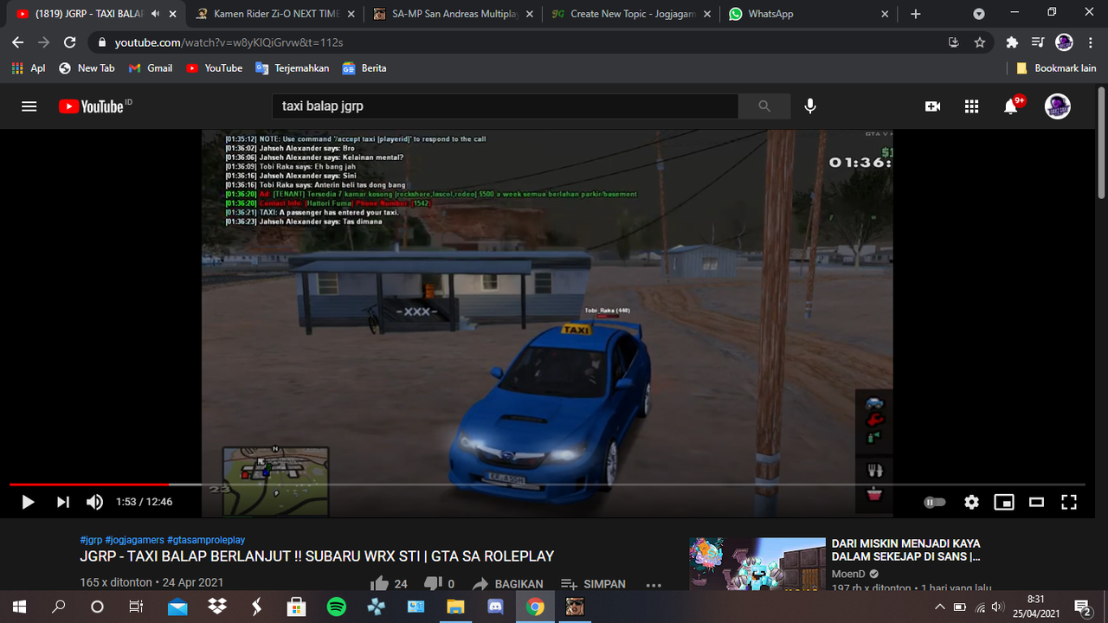Enter fullscreen video mode
This screenshot has height=623, width=1108.
(1069, 502)
